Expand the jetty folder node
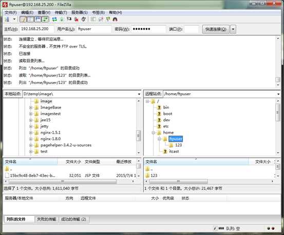Image resolution: width=284 pixels, height=235 pixels. click(31, 126)
